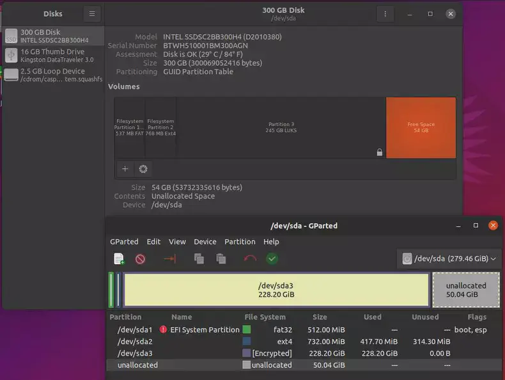Click the copy partition icon in GParted
This screenshot has height=380, width=505.
click(199, 258)
